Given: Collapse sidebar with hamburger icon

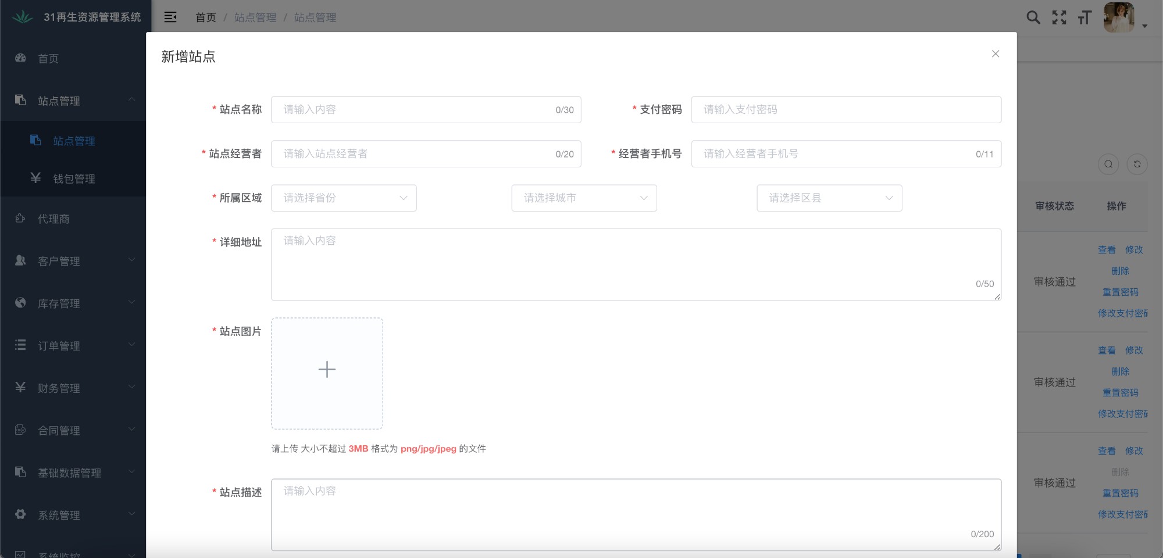Looking at the screenshot, I should click(170, 17).
